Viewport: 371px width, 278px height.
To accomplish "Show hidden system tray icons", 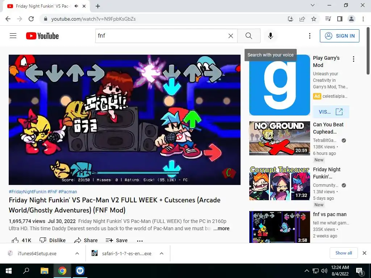I will tap(307, 271).
